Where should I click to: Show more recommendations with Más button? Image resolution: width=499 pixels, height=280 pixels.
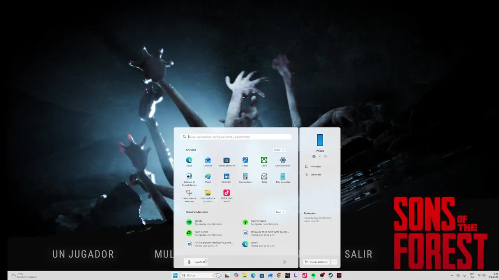280,212
